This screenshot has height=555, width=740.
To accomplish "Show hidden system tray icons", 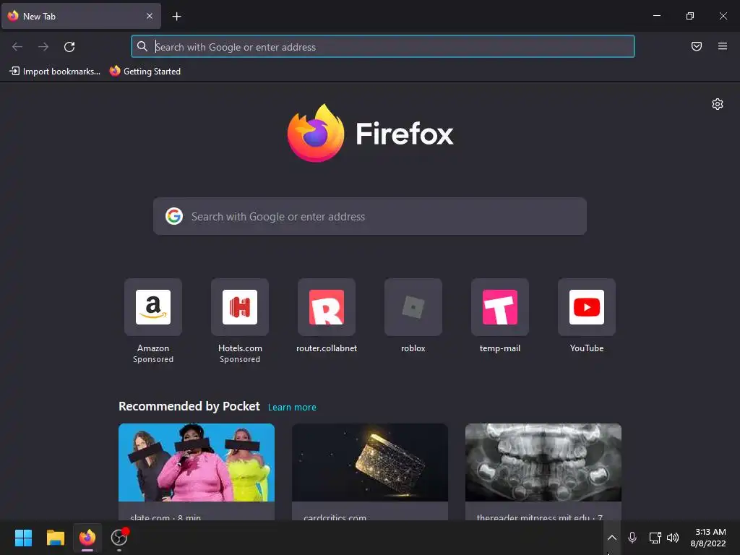I will (611, 538).
